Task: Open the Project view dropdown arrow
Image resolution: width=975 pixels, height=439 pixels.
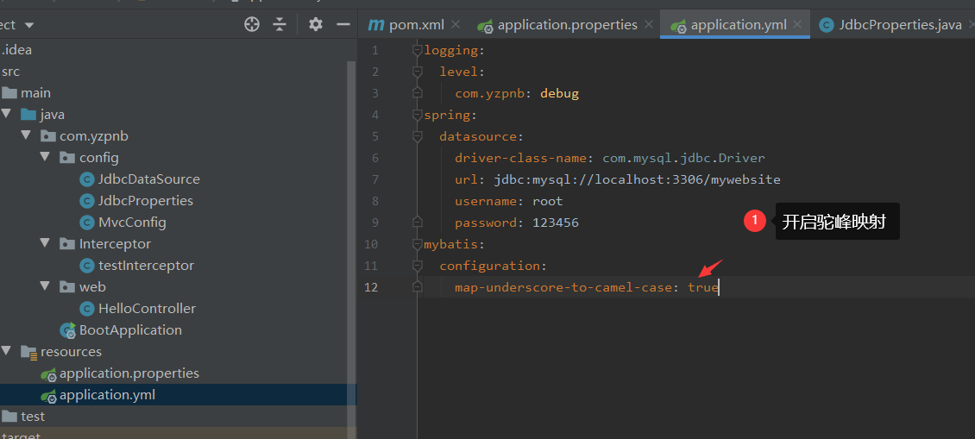Action: pos(29,26)
